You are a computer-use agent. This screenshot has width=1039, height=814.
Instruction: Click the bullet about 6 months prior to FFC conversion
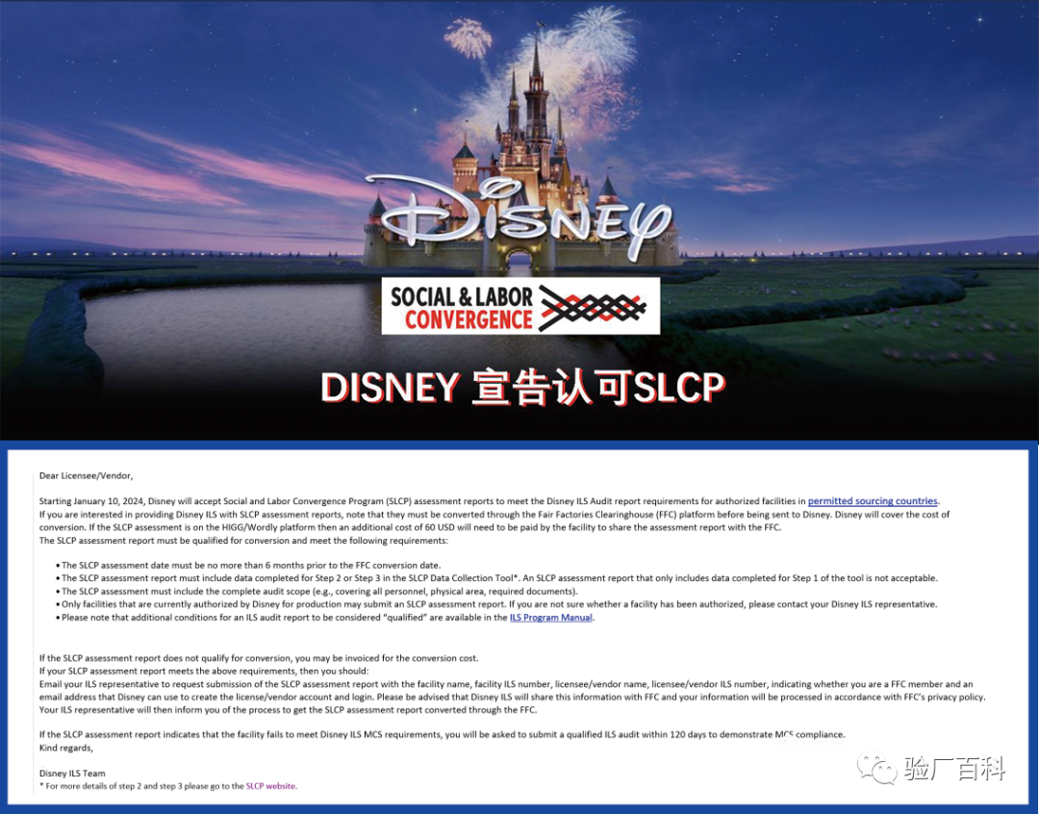tap(248, 566)
